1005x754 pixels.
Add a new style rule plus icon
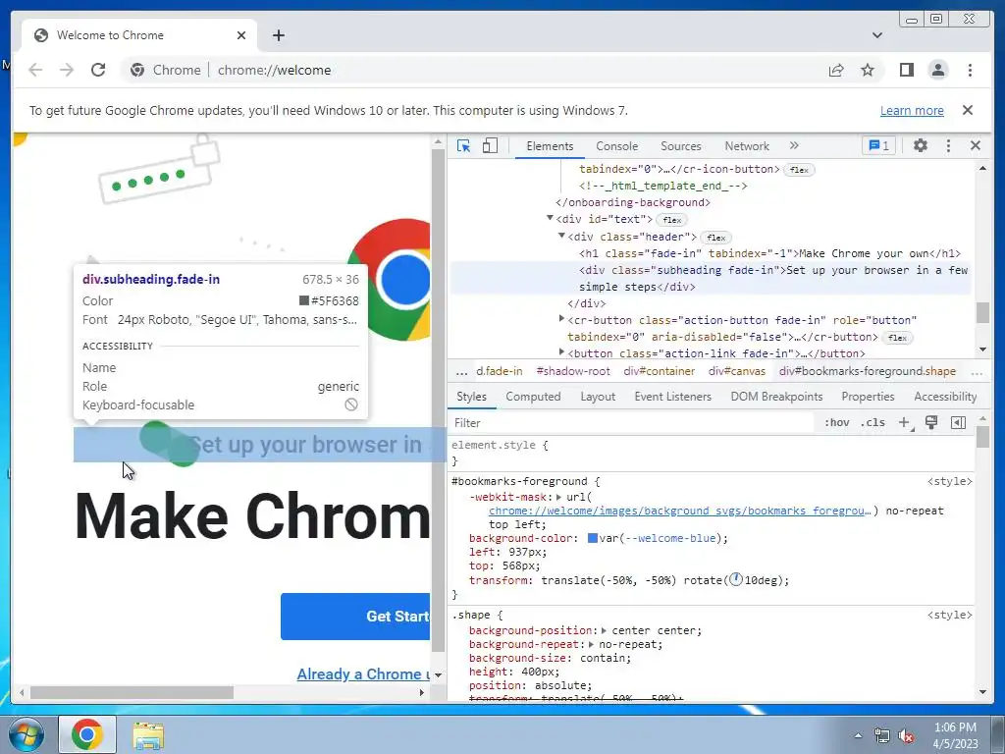904,422
